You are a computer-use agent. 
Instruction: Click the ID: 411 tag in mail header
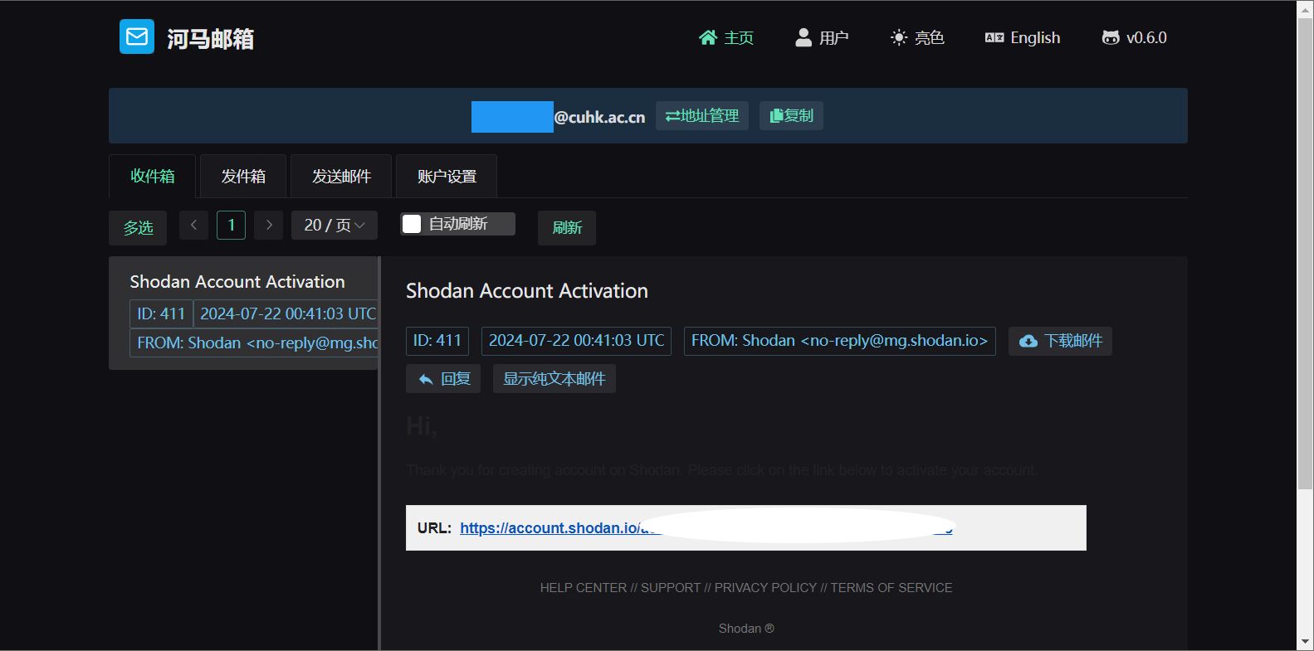click(x=437, y=341)
